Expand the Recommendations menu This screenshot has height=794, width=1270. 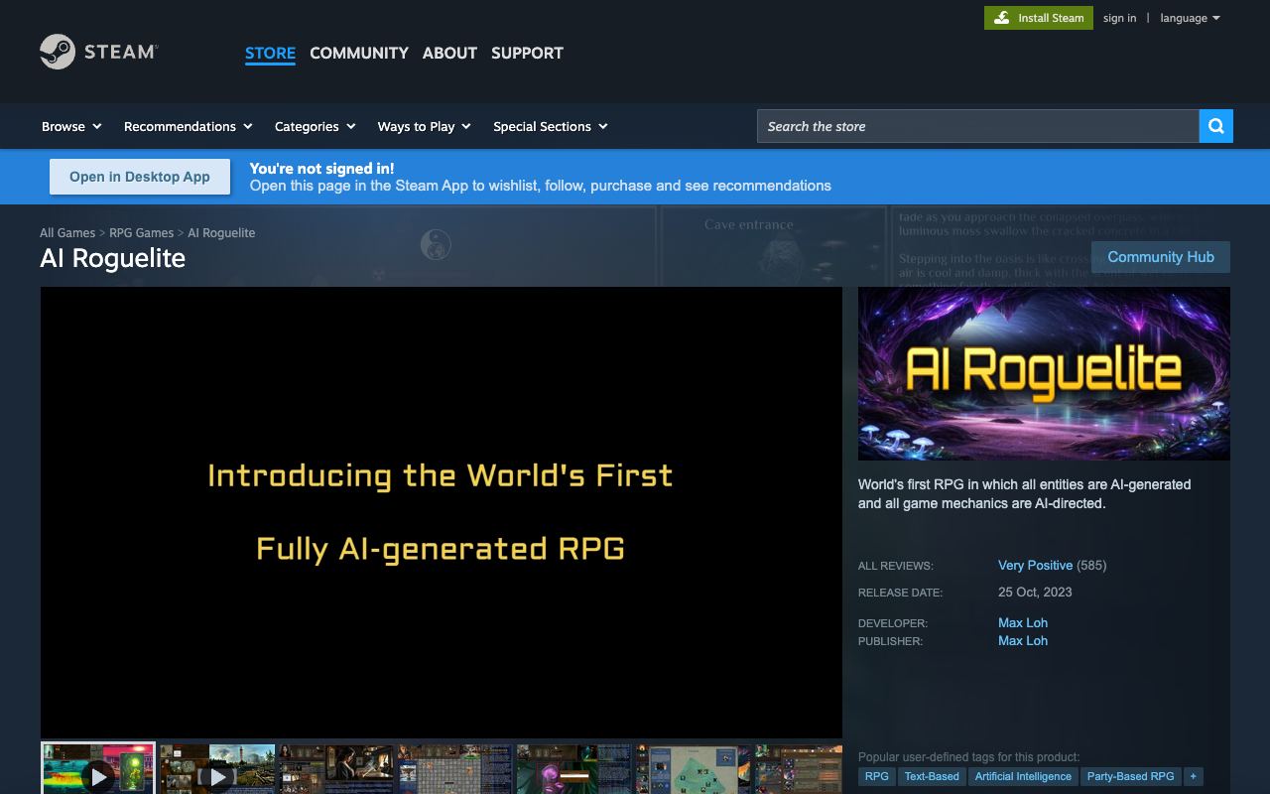(188, 126)
